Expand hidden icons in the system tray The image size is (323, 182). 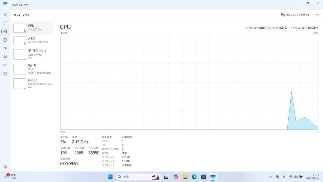click(270, 177)
